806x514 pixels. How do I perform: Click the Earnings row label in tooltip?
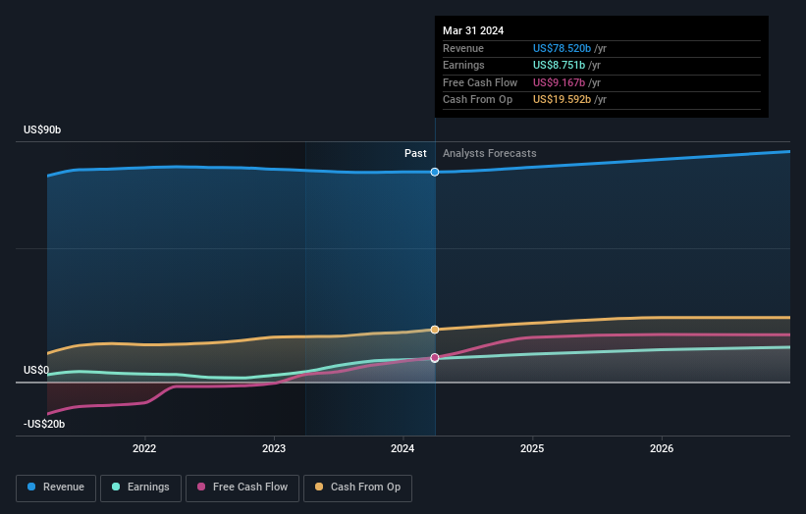pos(463,65)
